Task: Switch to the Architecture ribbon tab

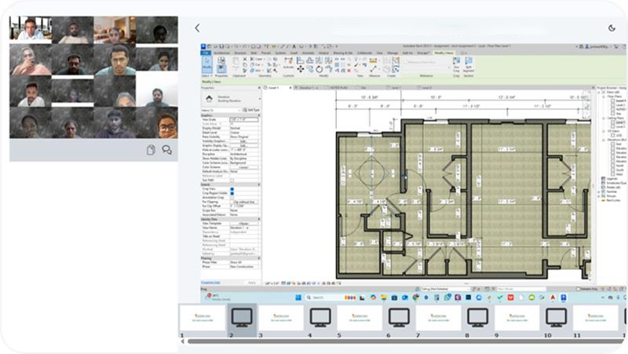Action: pos(221,53)
